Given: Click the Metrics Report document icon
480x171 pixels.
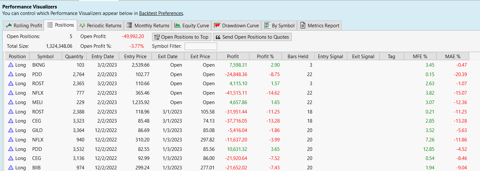Looking at the screenshot, I should point(303,25).
